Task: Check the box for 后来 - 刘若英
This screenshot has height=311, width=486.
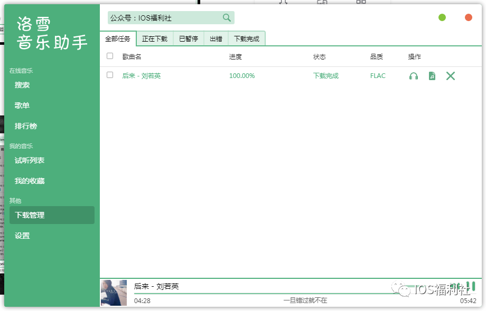Action: [110, 75]
